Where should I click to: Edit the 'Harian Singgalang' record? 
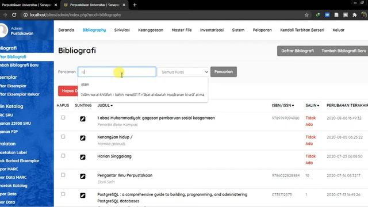click(x=83, y=157)
